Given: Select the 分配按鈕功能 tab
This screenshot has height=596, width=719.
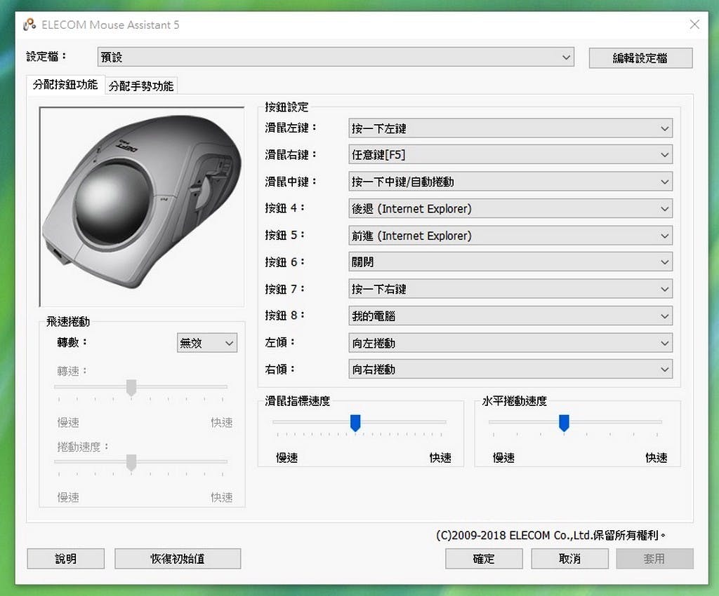Looking at the screenshot, I should click(65, 85).
